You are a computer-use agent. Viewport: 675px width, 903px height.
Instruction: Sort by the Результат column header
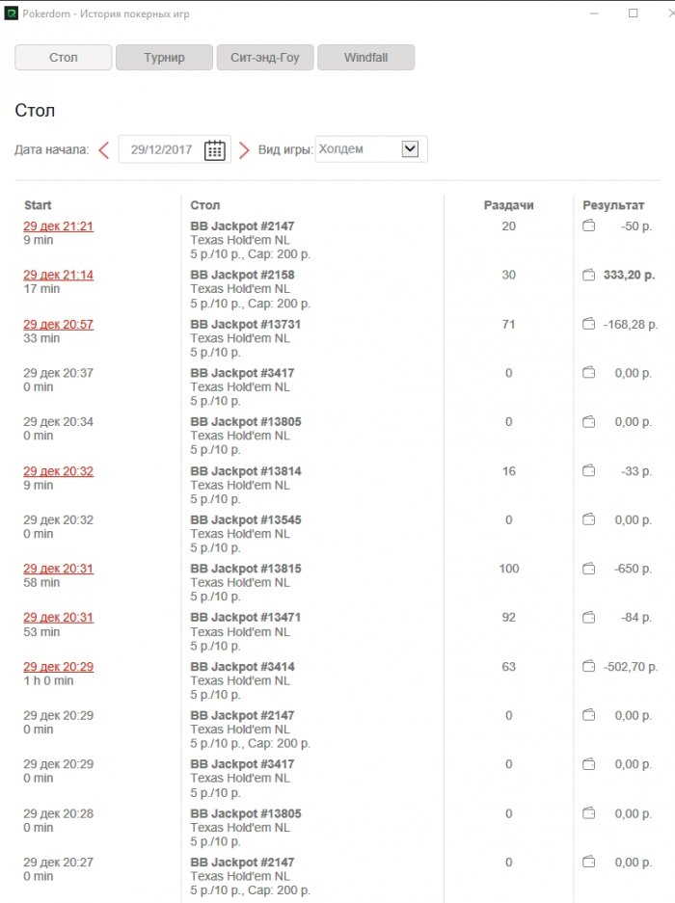click(x=613, y=205)
